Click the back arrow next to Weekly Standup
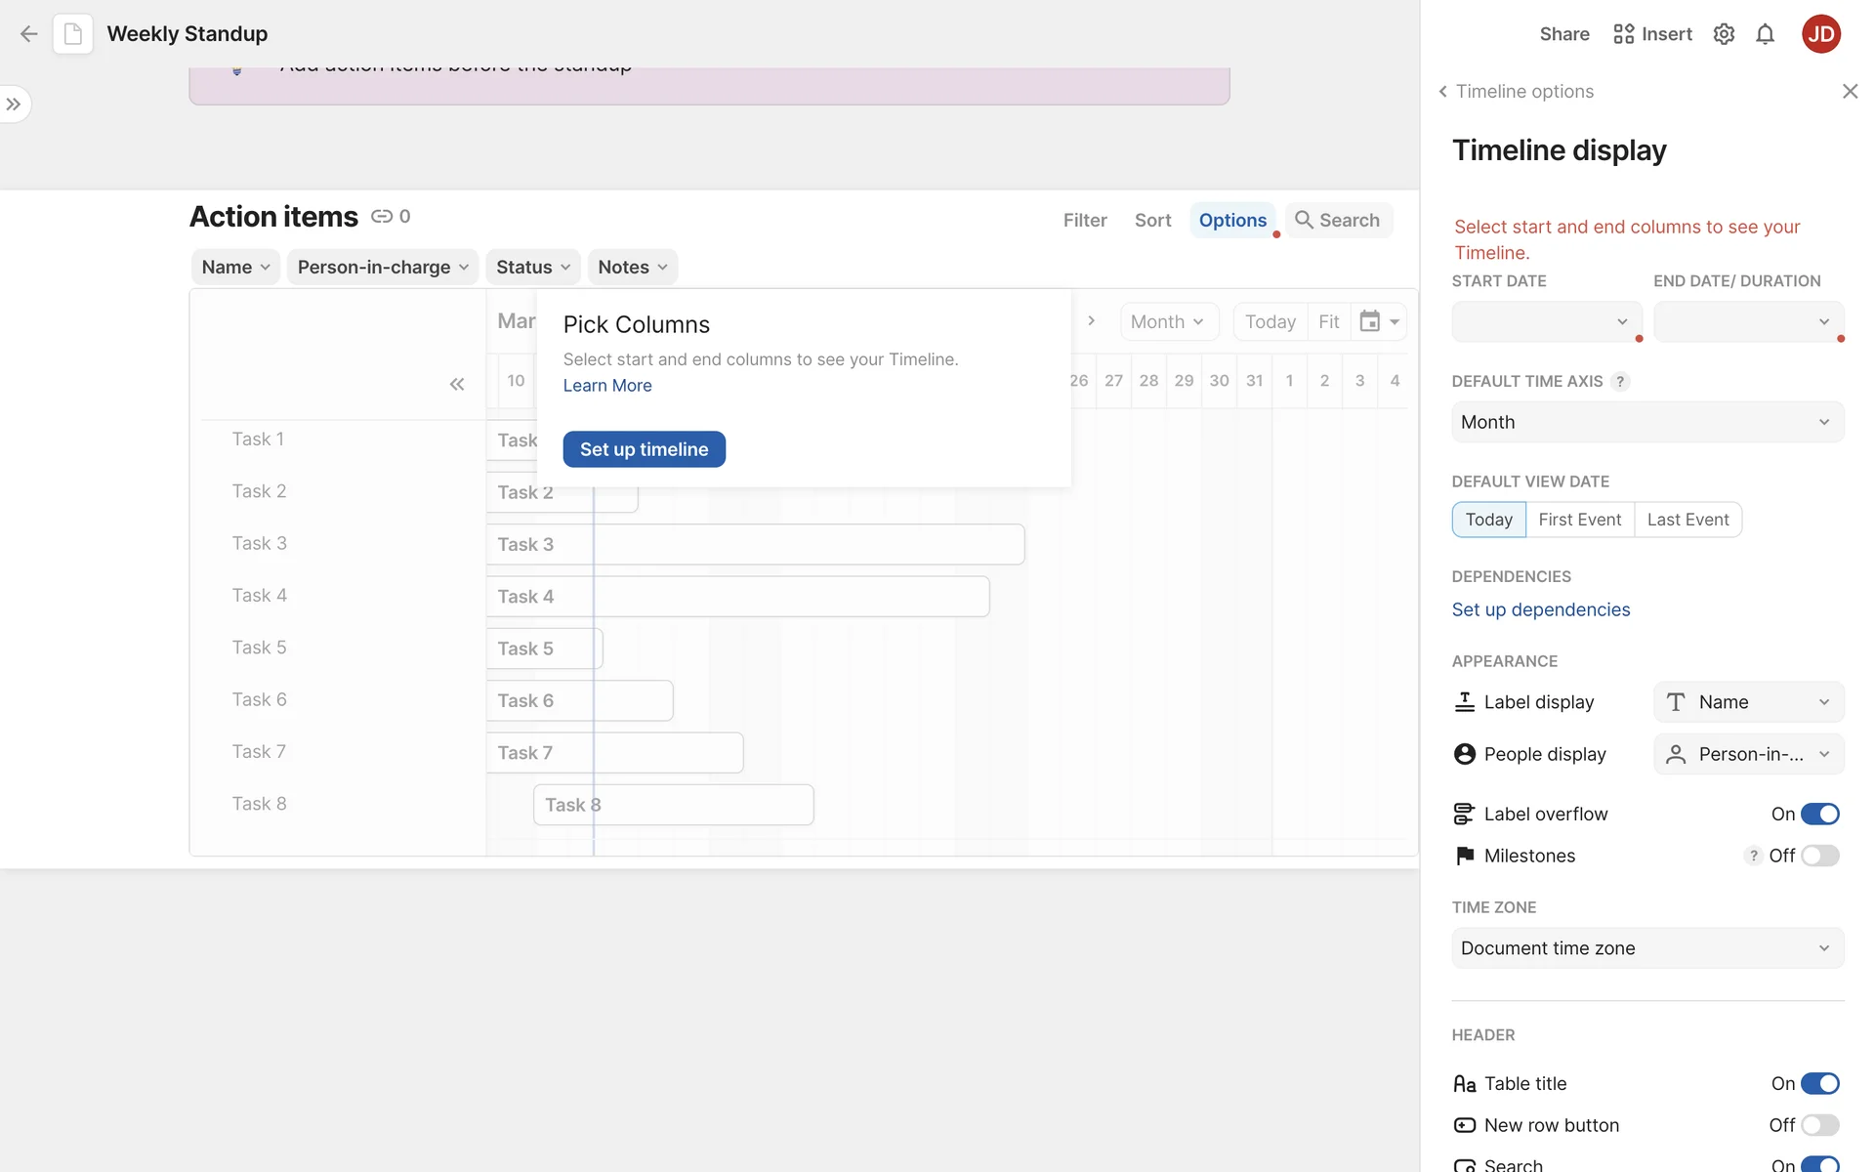This screenshot has width=1875, height=1172. 28,34
